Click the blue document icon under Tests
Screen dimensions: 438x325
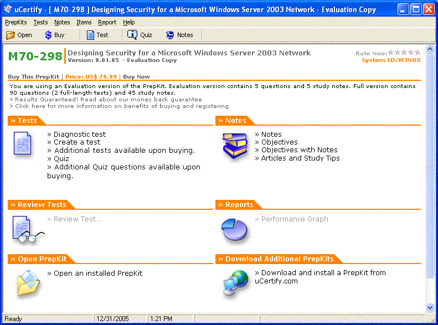pyautogui.click(x=22, y=143)
